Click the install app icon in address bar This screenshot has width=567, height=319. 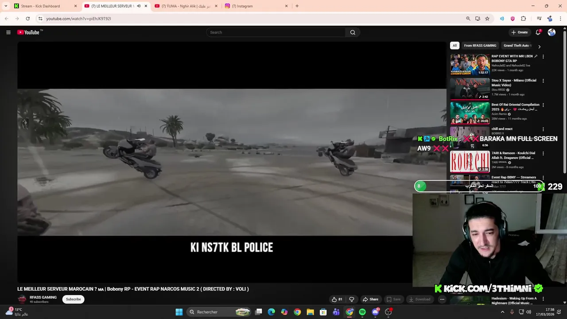click(478, 19)
